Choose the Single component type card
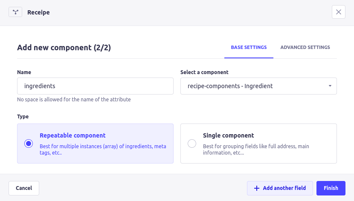This screenshot has width=354, height=201. 258,144
